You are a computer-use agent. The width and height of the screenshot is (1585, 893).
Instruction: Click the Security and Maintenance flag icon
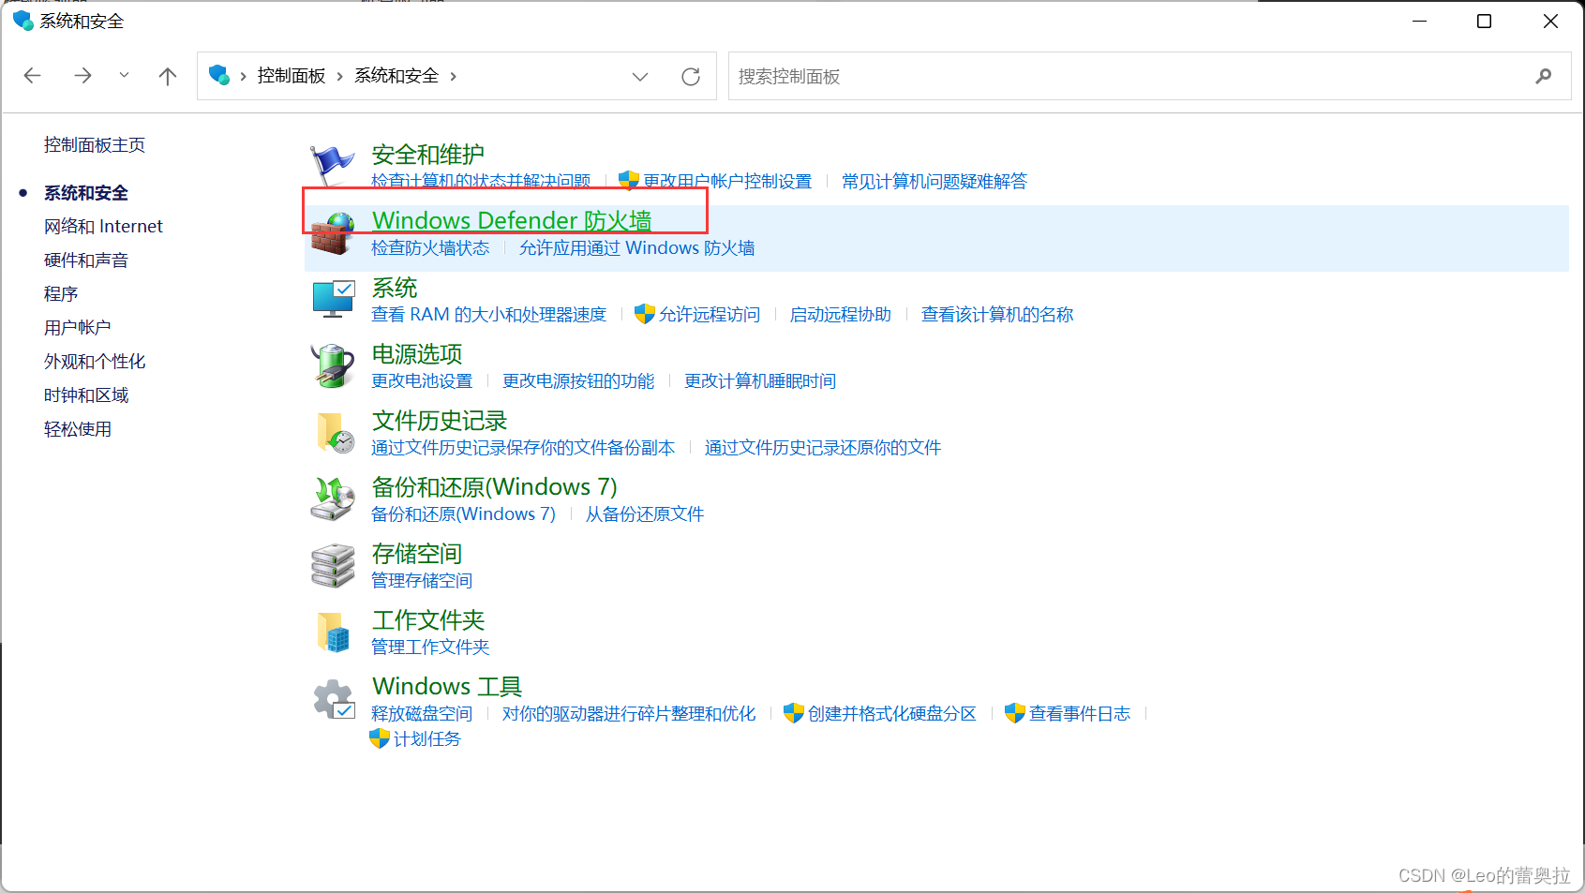point(333,166)
